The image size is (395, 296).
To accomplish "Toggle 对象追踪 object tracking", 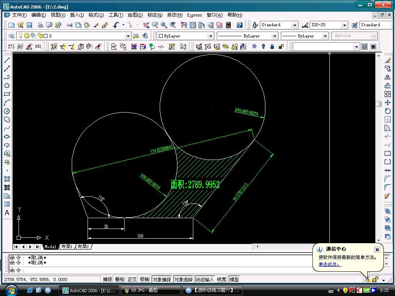I will click(183, 279).
